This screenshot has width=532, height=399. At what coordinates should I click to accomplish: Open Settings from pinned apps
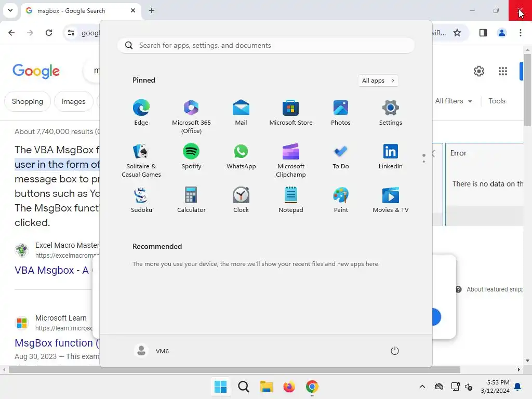coord(391,113)
